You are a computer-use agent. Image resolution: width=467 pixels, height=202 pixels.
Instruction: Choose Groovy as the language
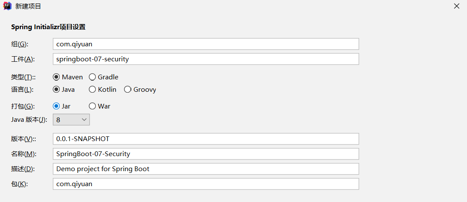point(140,89)
